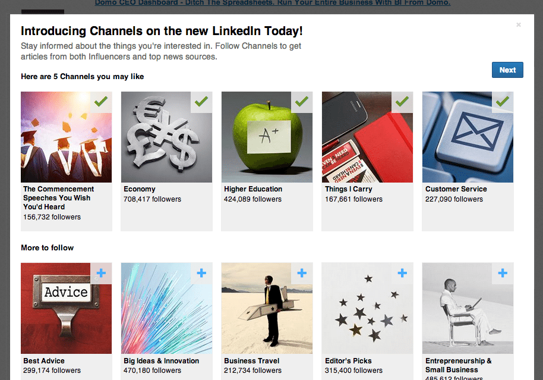The image size is (543, 380).
Task: Uncheck The Commencement Speeches channel checkmark
Action: click(x=101, y=102)
